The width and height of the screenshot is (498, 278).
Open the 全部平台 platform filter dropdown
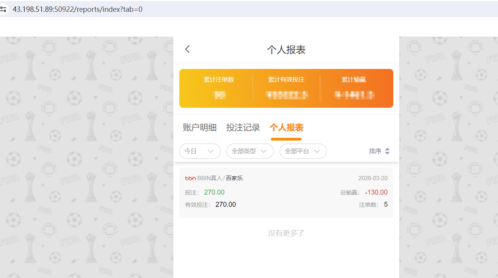coord(303,151)
